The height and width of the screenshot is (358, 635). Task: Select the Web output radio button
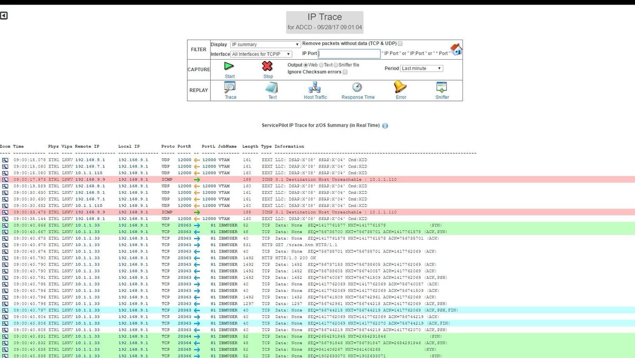tap(306, 65)
